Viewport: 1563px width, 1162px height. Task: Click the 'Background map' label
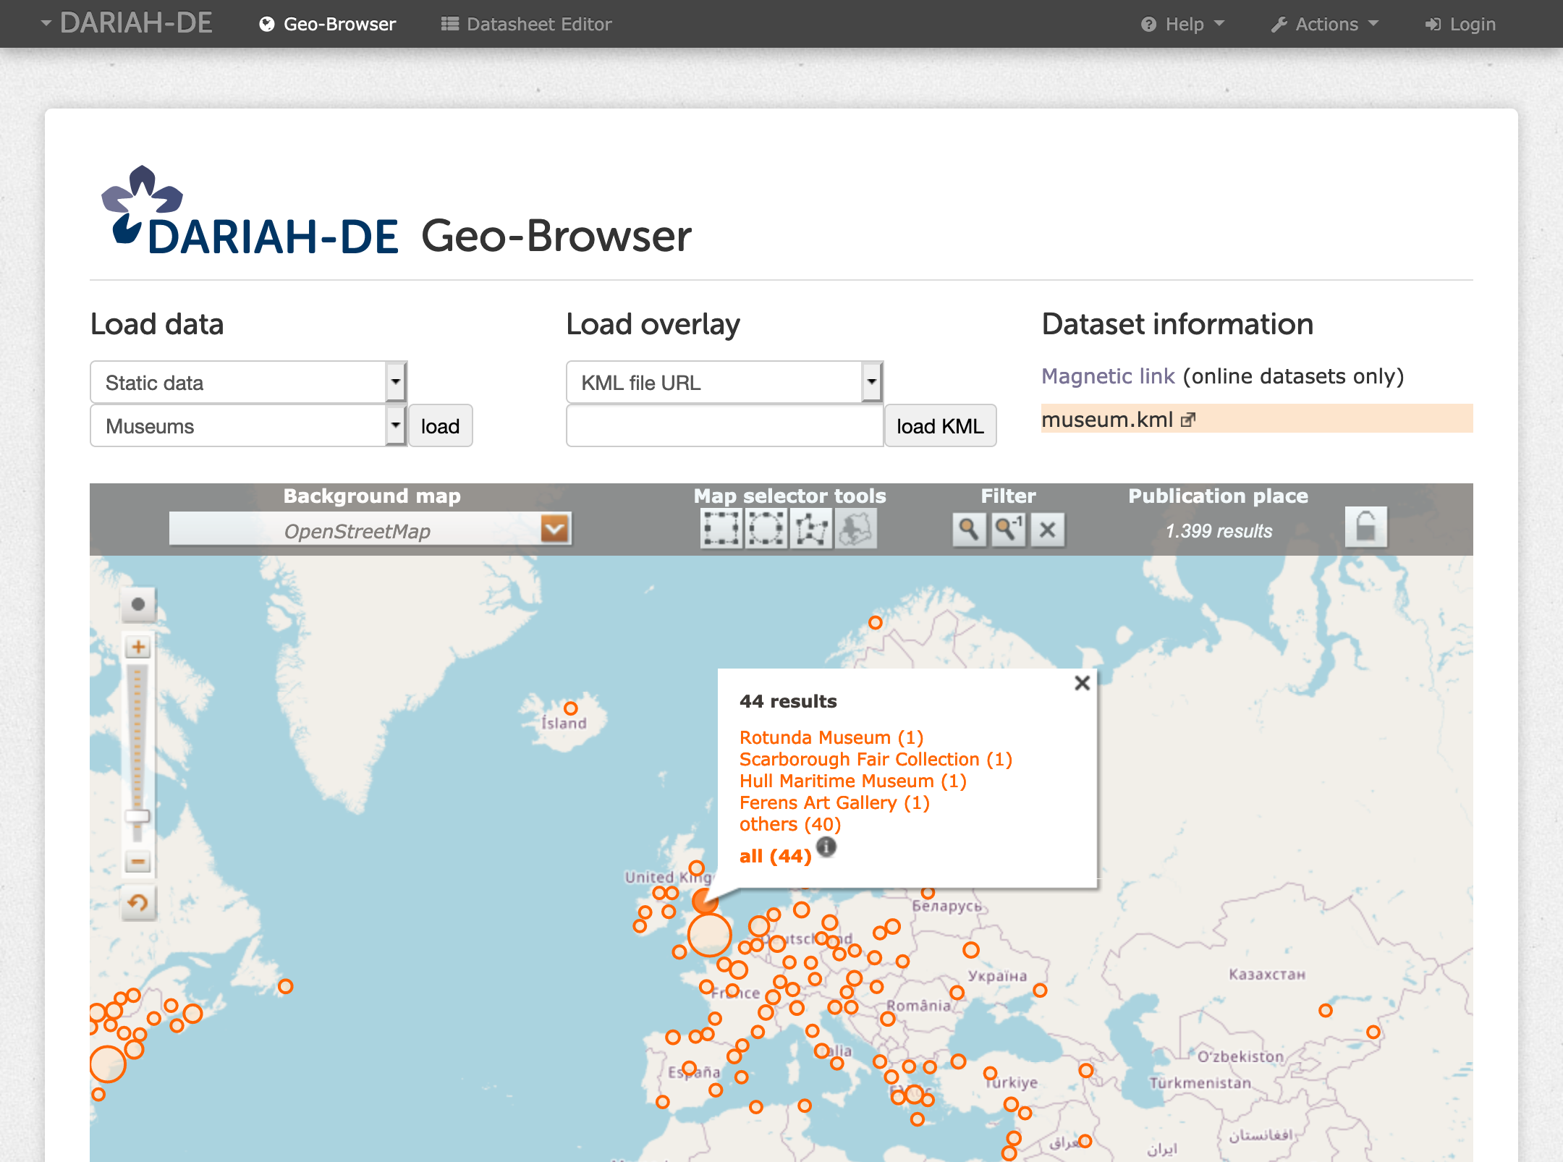coord(372,496)
